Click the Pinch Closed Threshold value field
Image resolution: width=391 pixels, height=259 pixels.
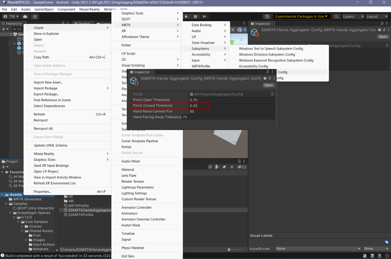(232, 106)
